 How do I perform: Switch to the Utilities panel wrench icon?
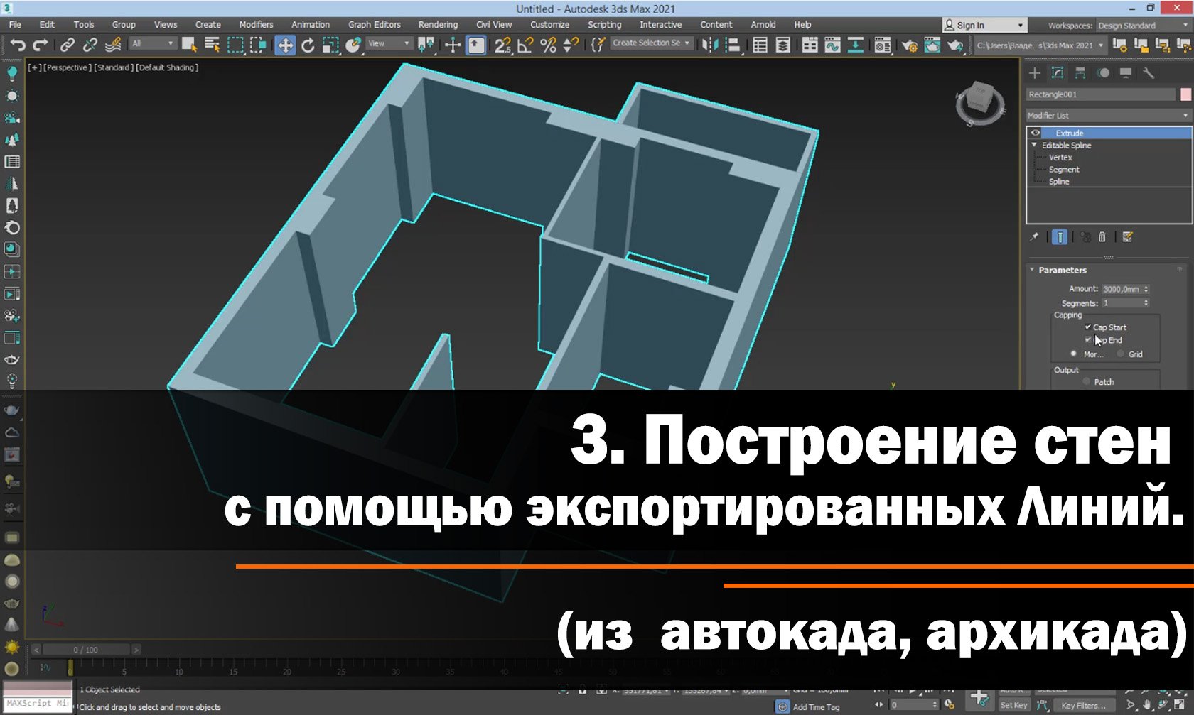click(1149, 73)
